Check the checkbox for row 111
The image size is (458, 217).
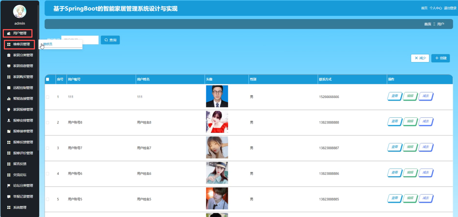pyautogui.click(x=48, y=97)
